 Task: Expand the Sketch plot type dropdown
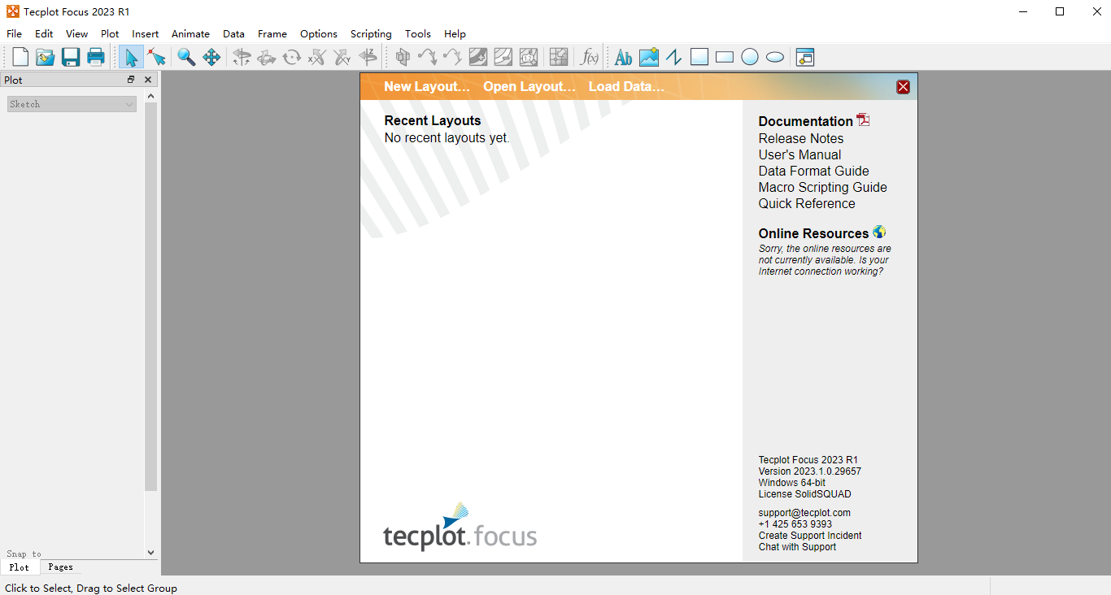(x=72, y=104)
